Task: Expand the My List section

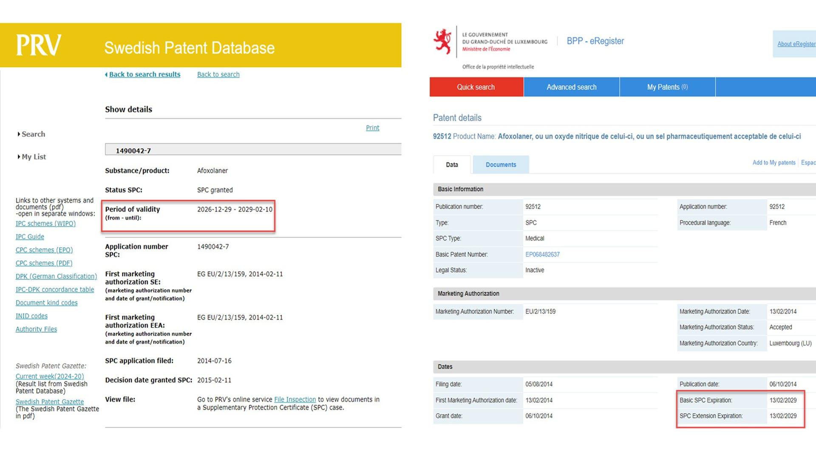Action: click(x=34, y=156)
